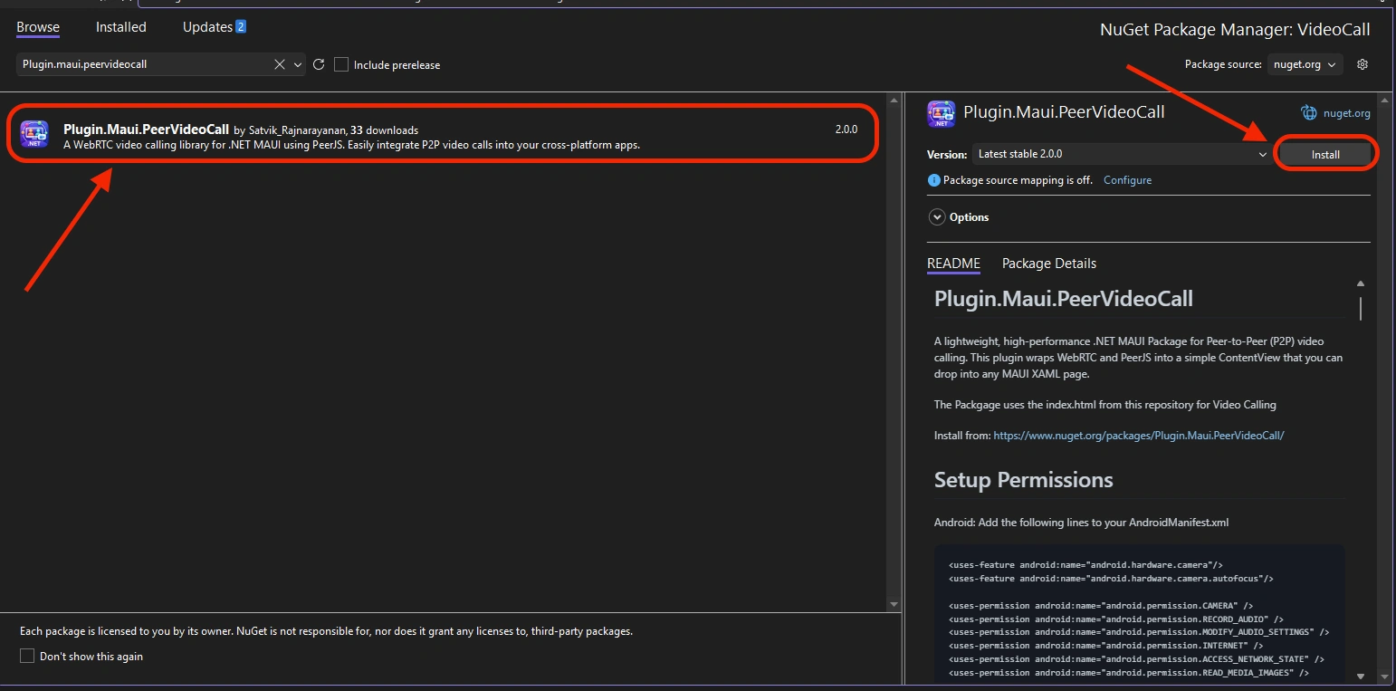
Task: Click the package source mapping info icon
Action: tap(934, 180)
